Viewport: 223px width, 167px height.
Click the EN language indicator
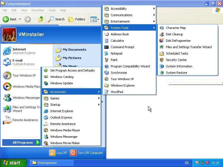pos(186,163)
